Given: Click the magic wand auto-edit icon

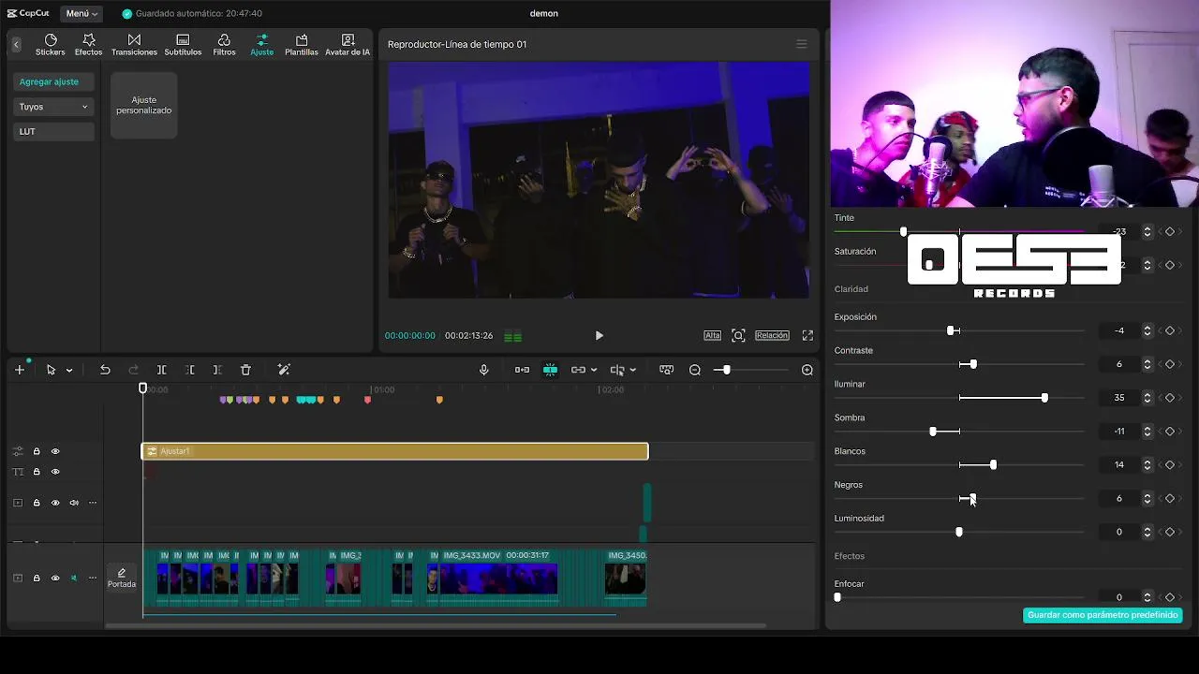Looking at the screenshot, I should click(x=284, y=370).
